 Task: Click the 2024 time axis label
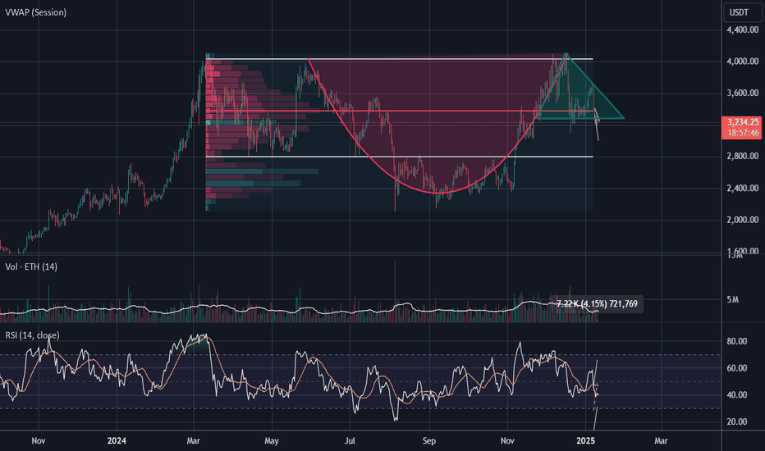117,441
